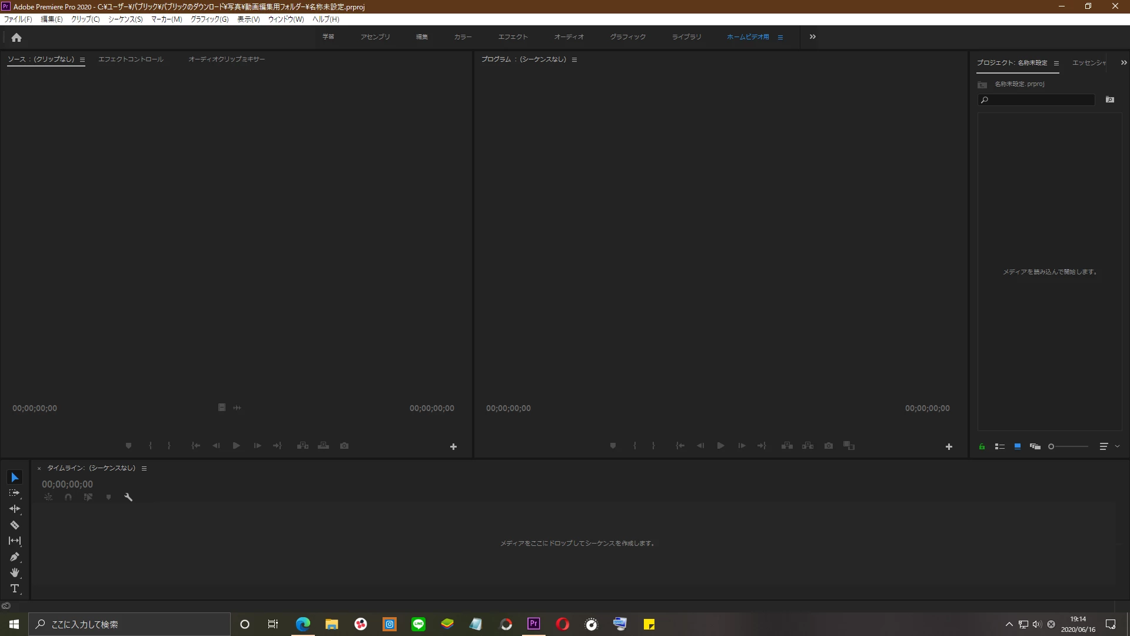Select the Ripple Edit tool
This screenshot has height=636, width=1130.
point(15,509)
